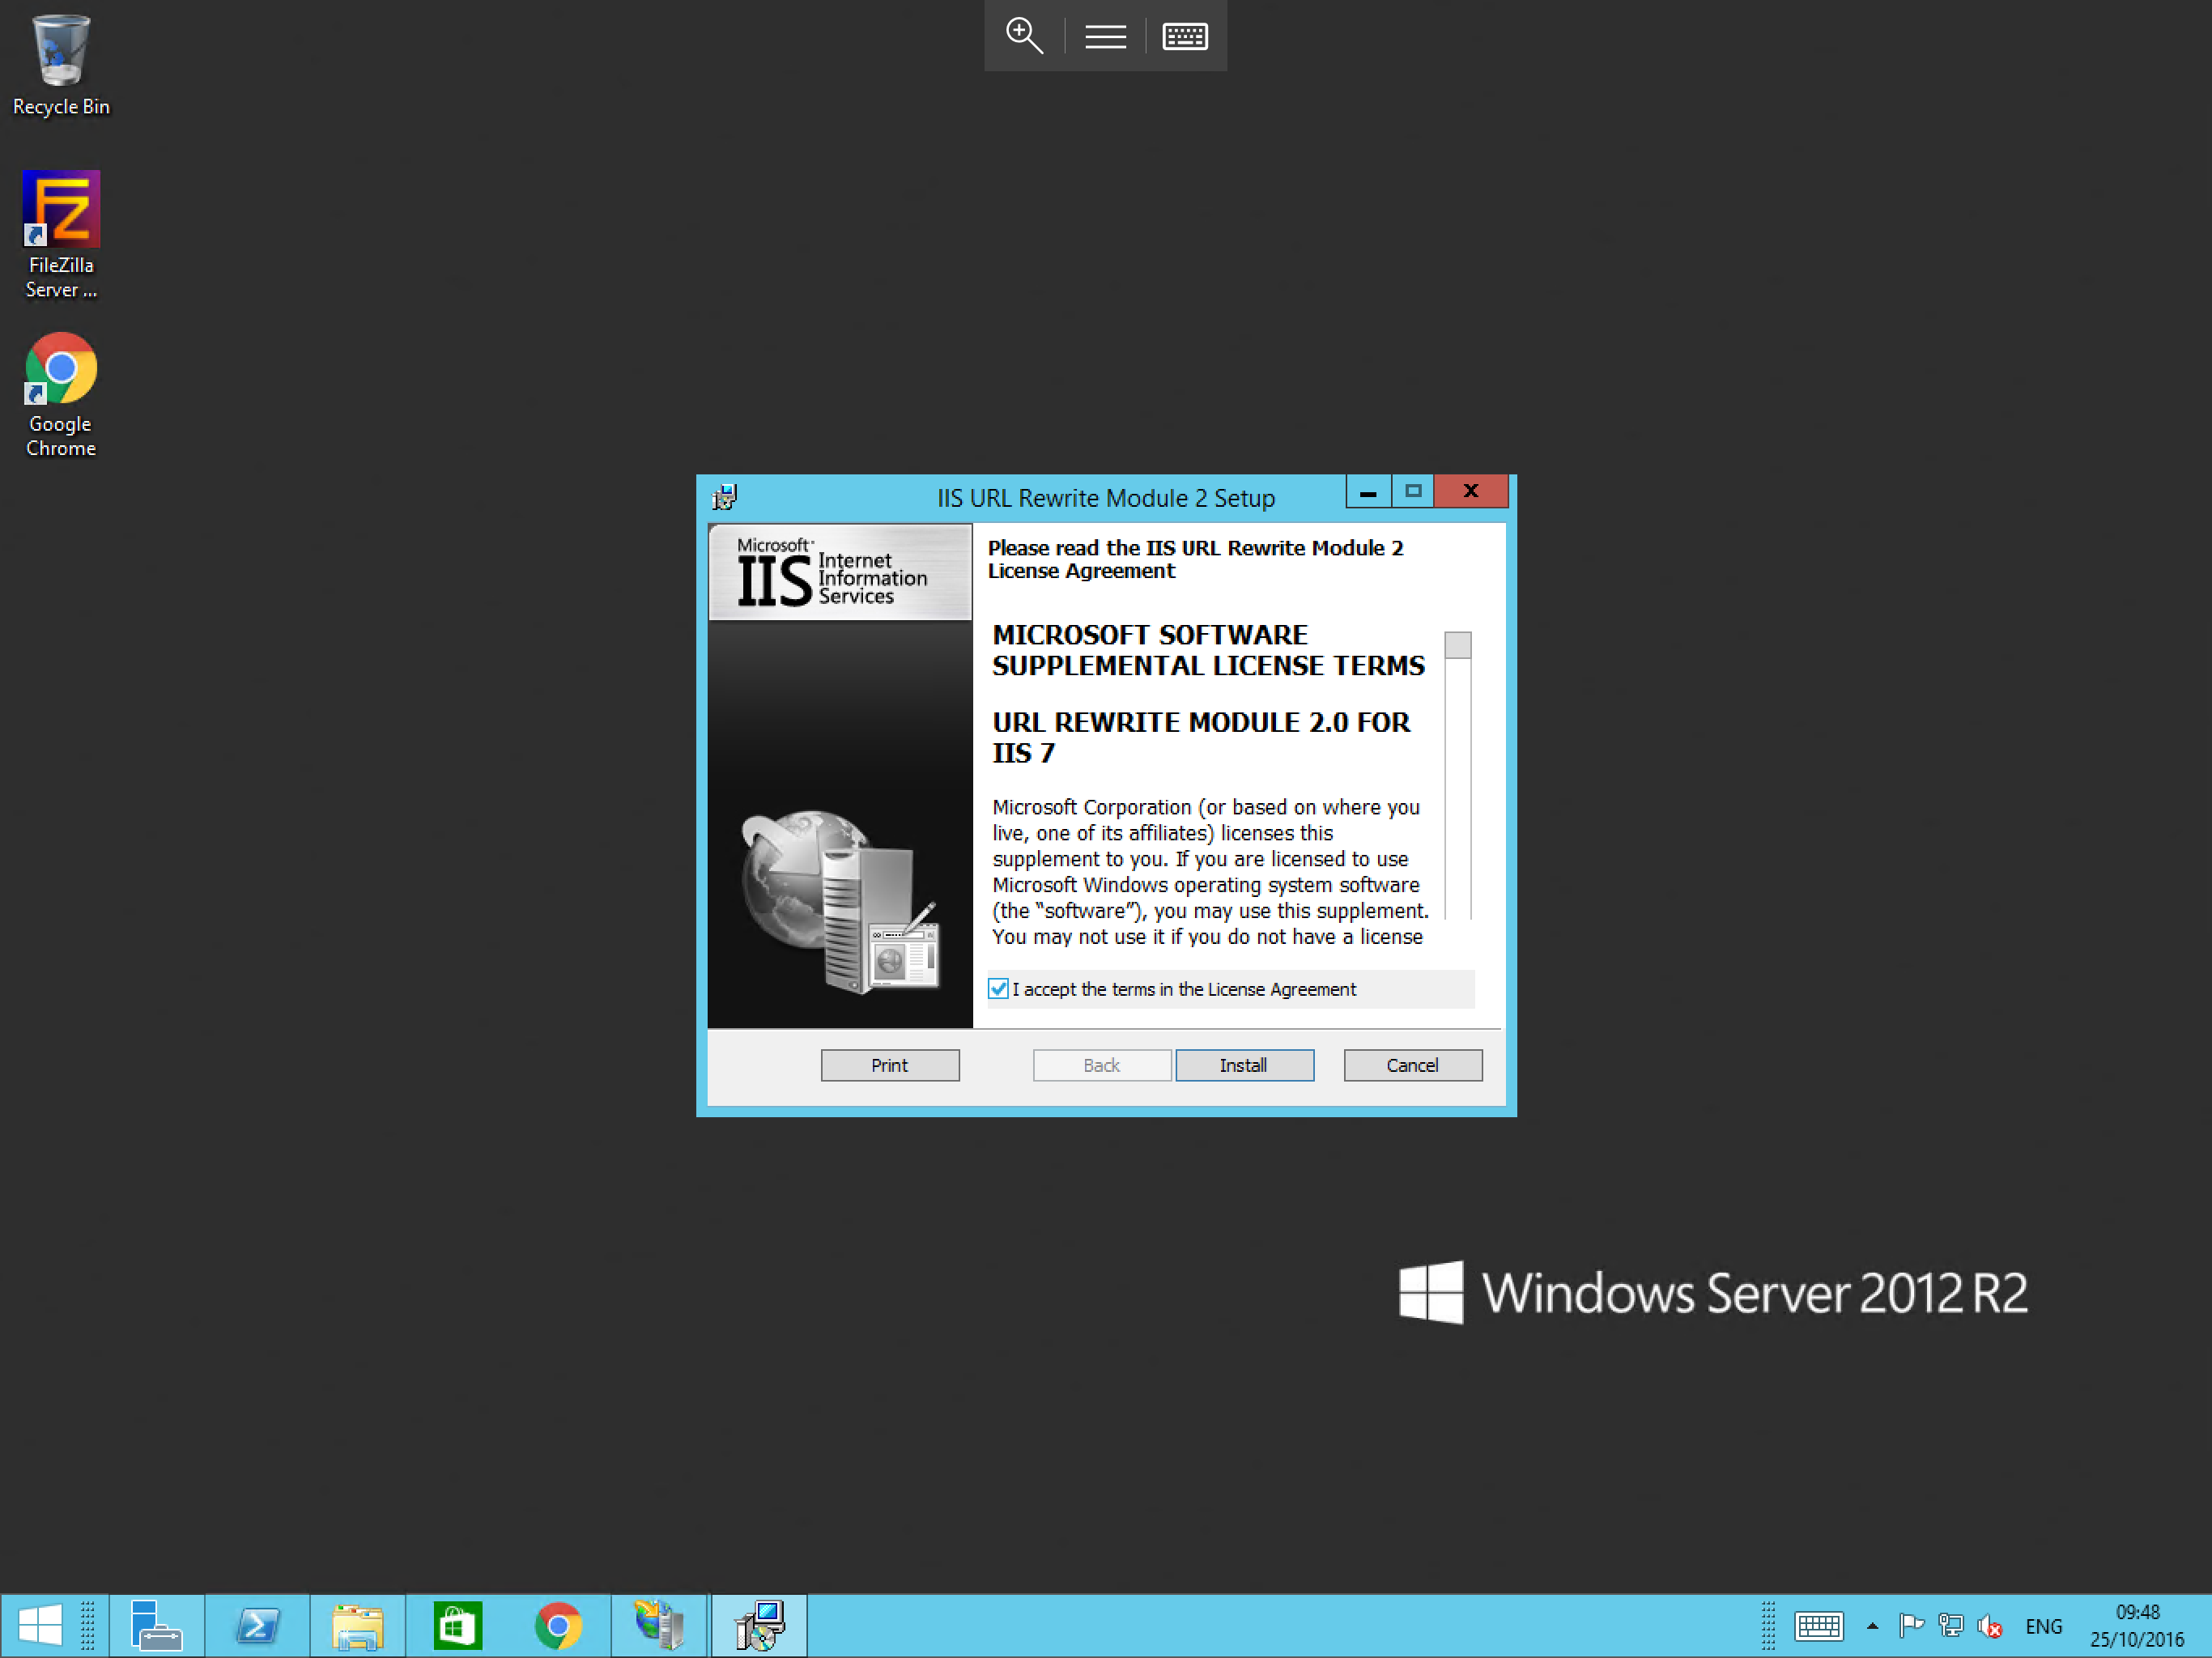
Task: Open Chrome from the taskbar
Action: [x=558, y=1625]
